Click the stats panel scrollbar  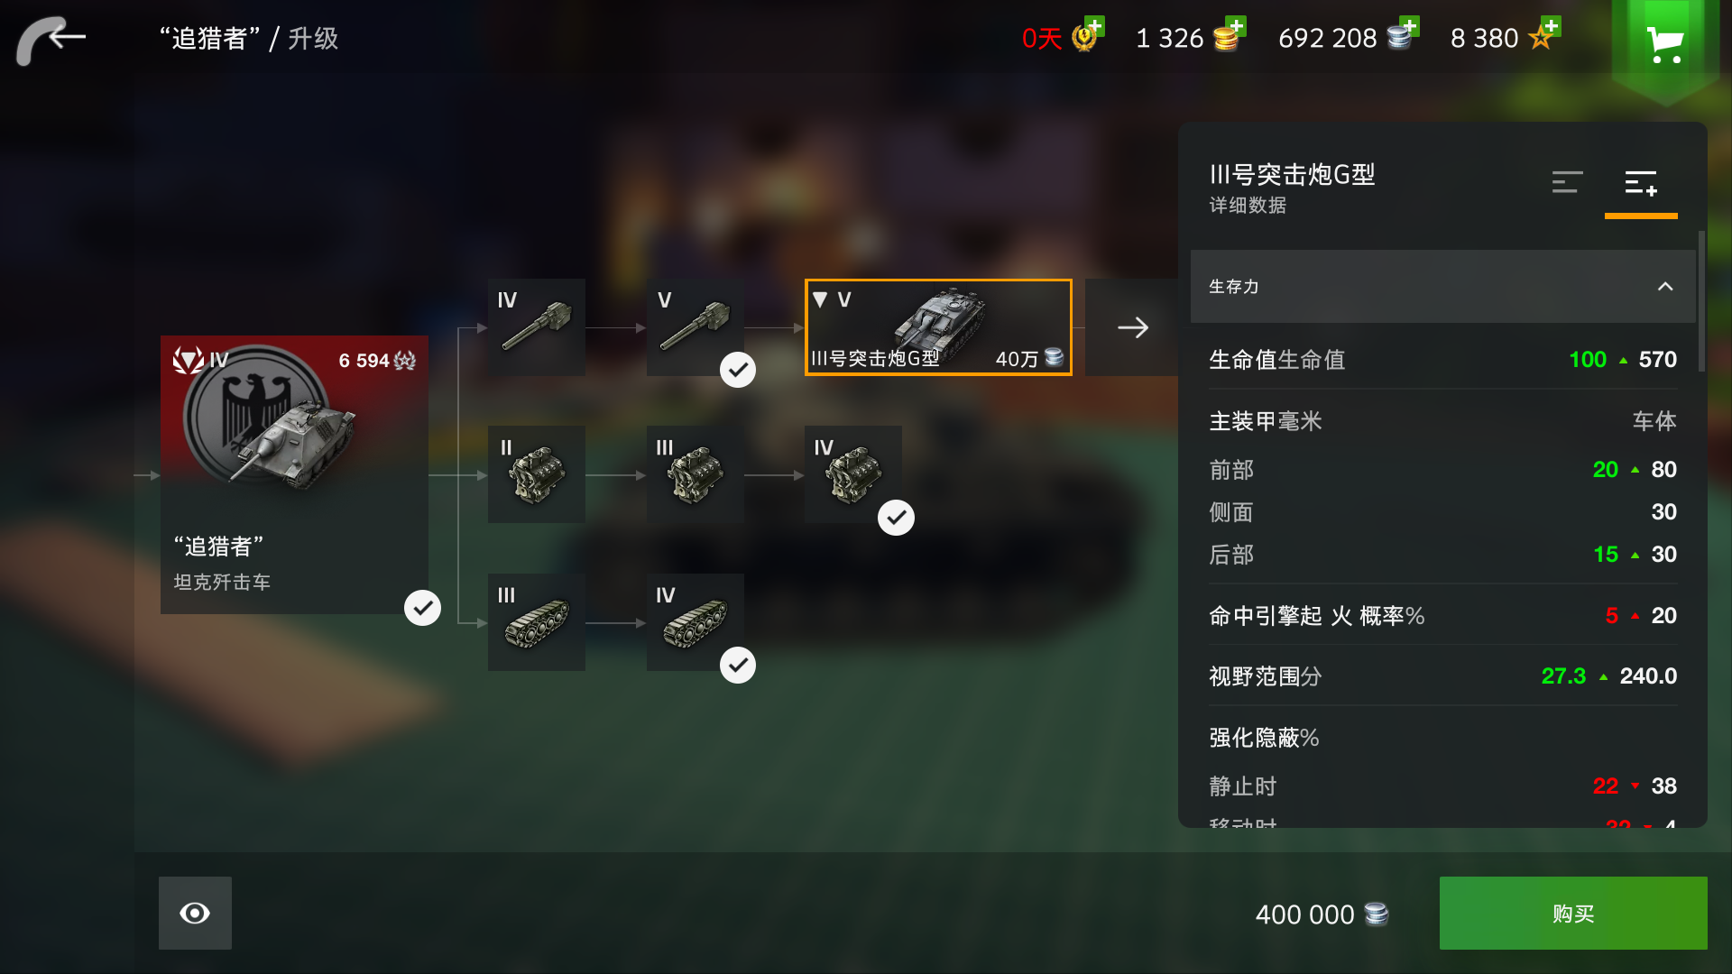click(1701, 301)
